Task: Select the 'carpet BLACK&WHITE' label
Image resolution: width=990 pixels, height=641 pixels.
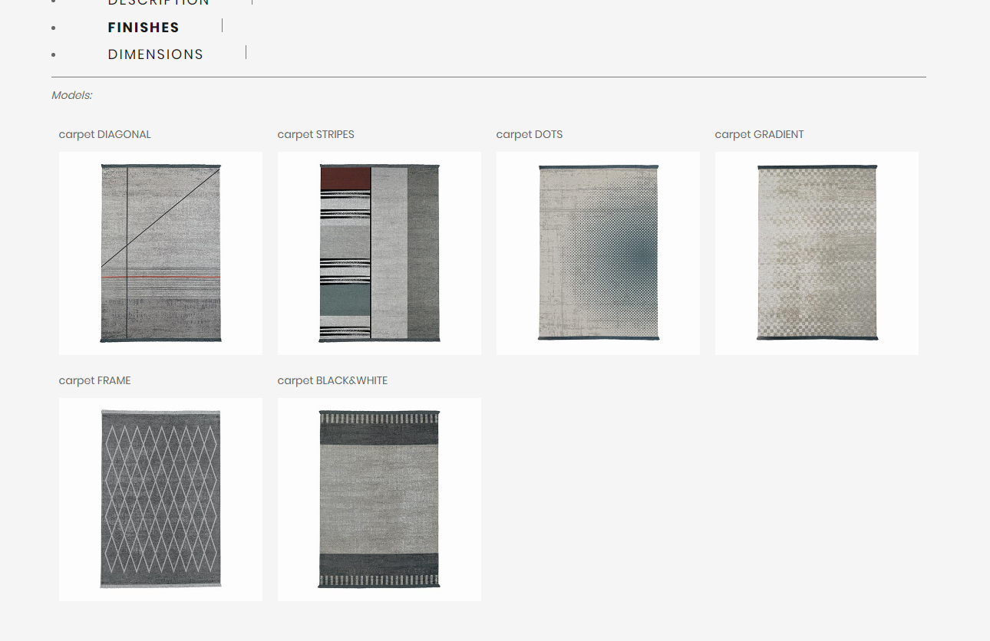Action: [332, 380]
